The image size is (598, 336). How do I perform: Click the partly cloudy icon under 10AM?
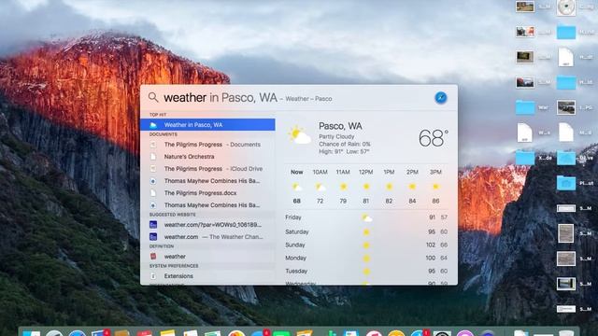pos(320,187)
